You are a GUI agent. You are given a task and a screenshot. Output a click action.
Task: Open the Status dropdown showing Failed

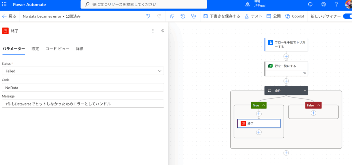(x=83, y=71)
